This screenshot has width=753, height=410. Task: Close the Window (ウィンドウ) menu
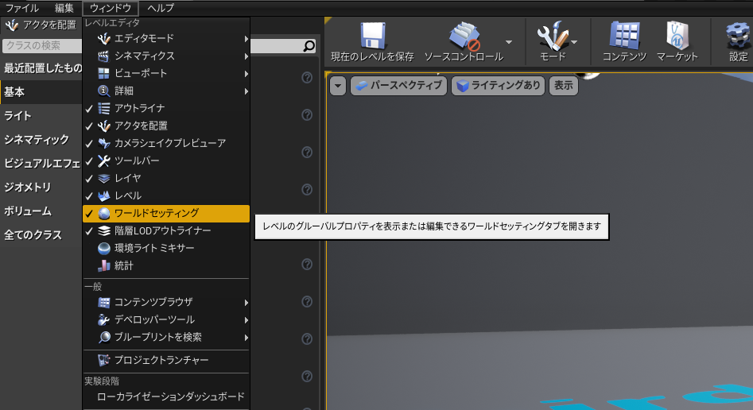pyautogui.click(x=111, y=8)
